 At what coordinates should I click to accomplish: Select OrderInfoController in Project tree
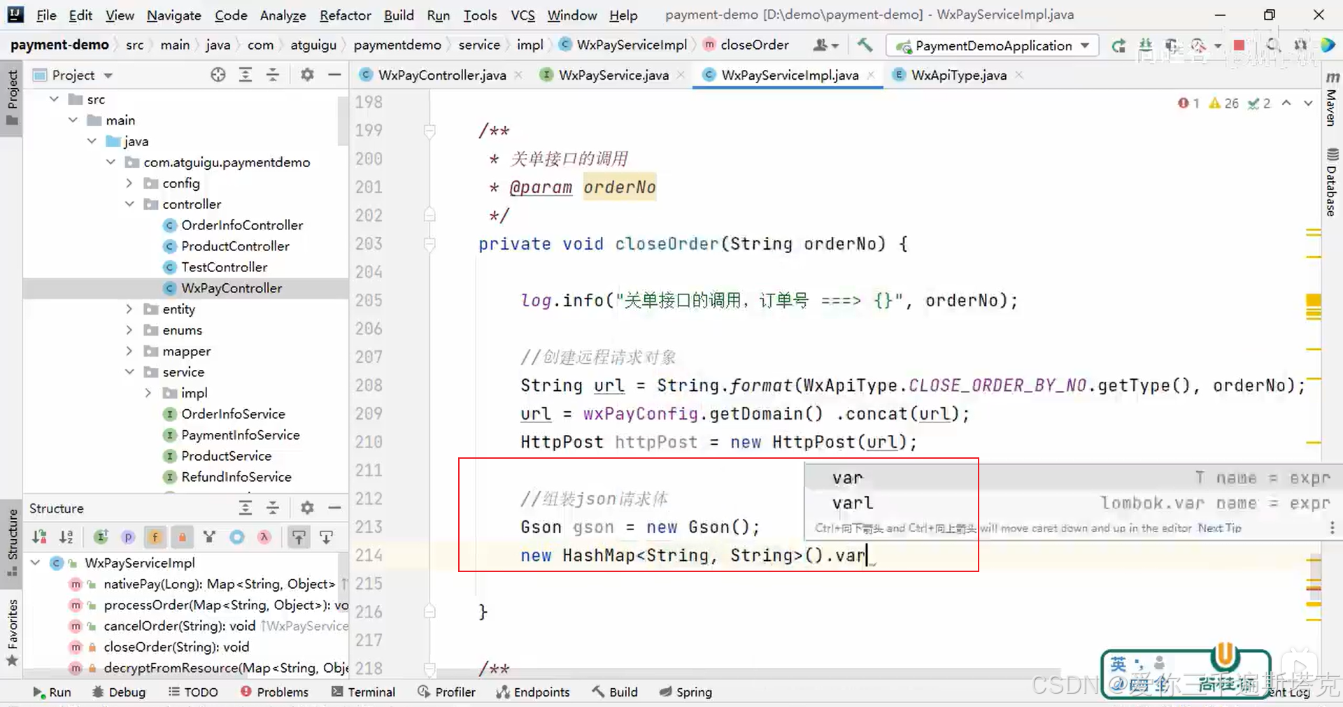242,225
